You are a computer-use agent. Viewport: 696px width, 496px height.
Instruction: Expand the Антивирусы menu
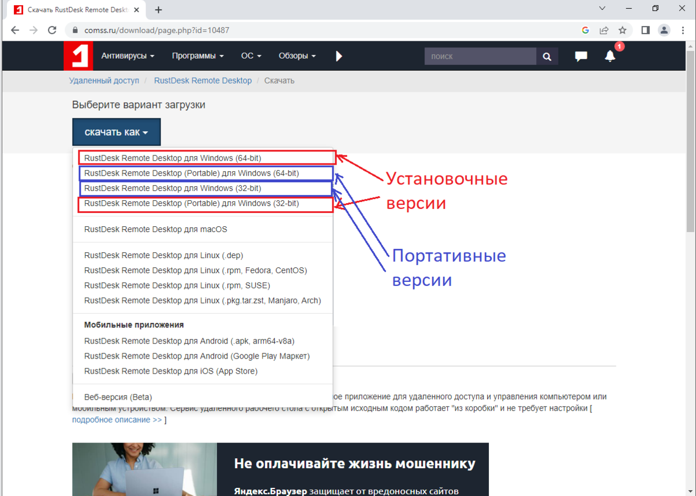tap(128, 56)
